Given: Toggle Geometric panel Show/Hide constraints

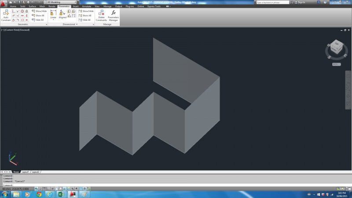Looking at the screenshot, I should pyautogui.click(x=39, y=11).
